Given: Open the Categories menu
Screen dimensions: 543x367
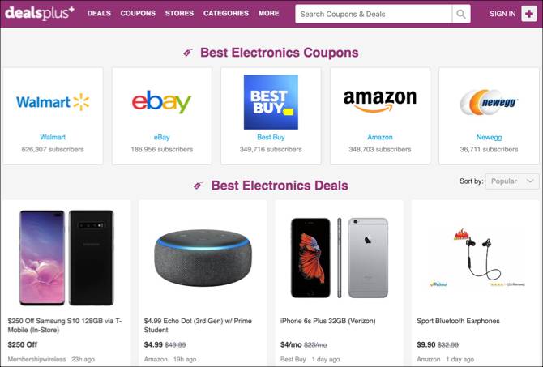Looking at the screenshot, I should coord(226,14).
